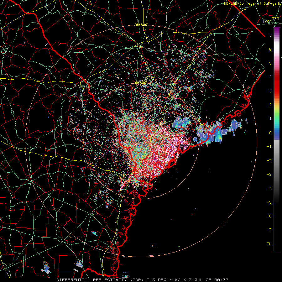Click the 3 value on the color scale
The width and height of the screenshot is (282, 282).
click(x=270, y=91)
